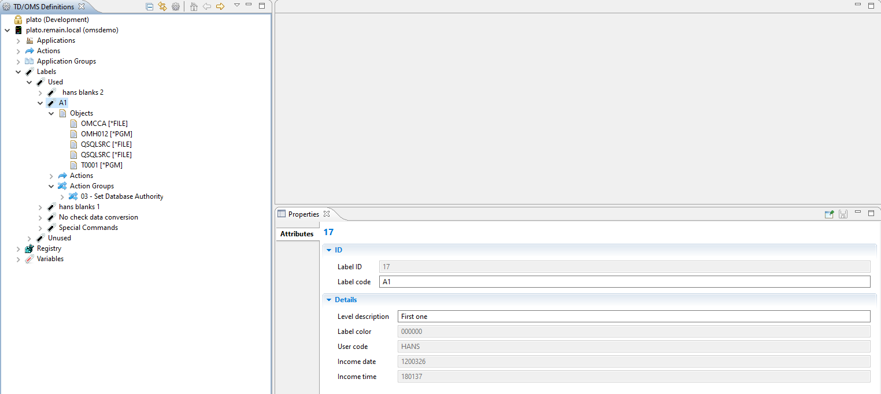Click the Variables node icon
The image size is (881, 394).
coord(29,259)
